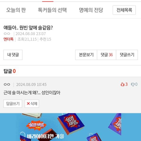This screenshot has width=141, height=141.
Task: Click the 올영세일 advertisement banner
Action: [70, 127]
